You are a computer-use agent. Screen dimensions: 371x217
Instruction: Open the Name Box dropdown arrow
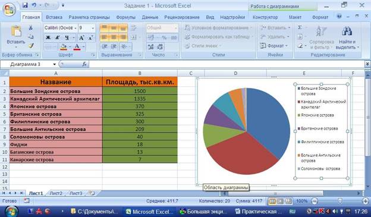point(55,64)
